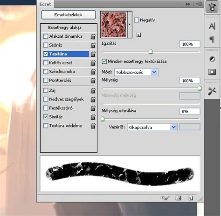
Task: Toggle lock icon for Színdinamika
Action: pos(93,72)
